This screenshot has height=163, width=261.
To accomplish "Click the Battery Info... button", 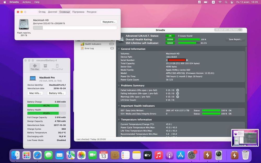I will click(x=56, y=93).
